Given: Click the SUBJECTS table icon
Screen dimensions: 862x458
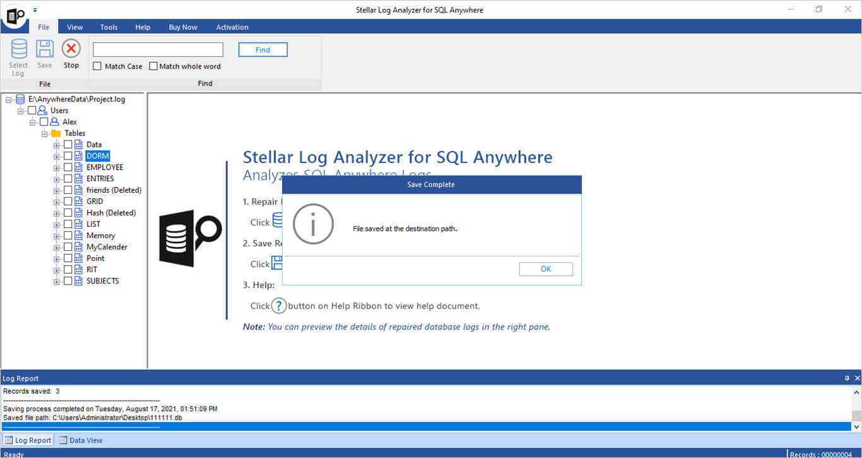Looking at the screenshot, I should click(78, 280).
